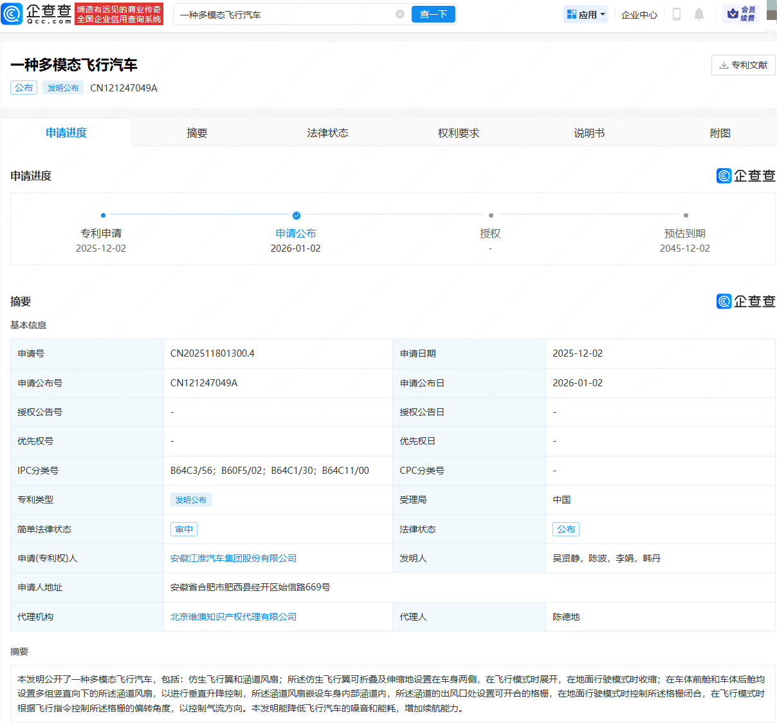
Task: Open agency 北京维澳知识产权代理有限公司 link
Action: click(233, 617)
